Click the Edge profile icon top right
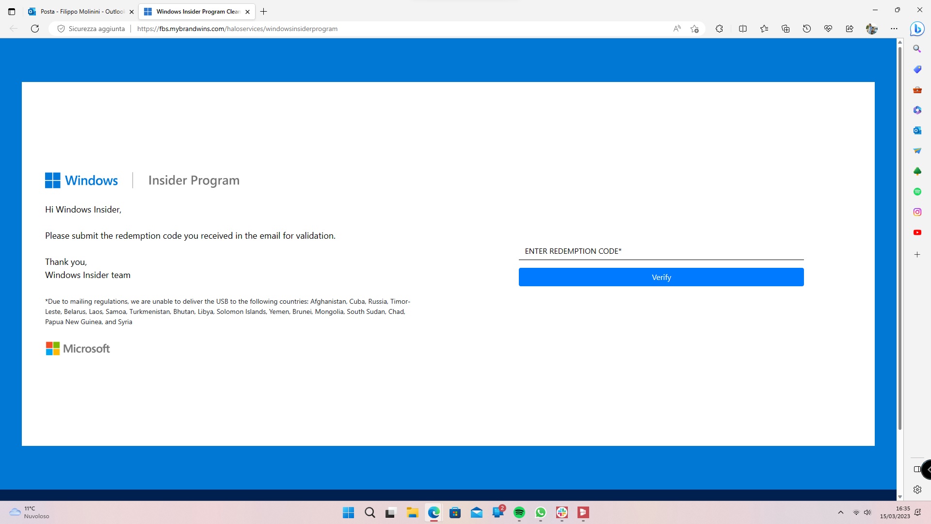This screenshot has width=931, height=524. 871,29
